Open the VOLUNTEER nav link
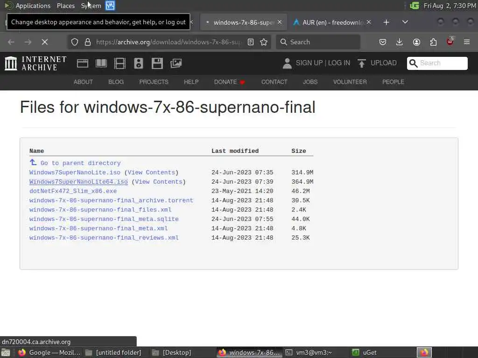Image resolution: width=478 pixels, height=358 pixels. (350, 82)
